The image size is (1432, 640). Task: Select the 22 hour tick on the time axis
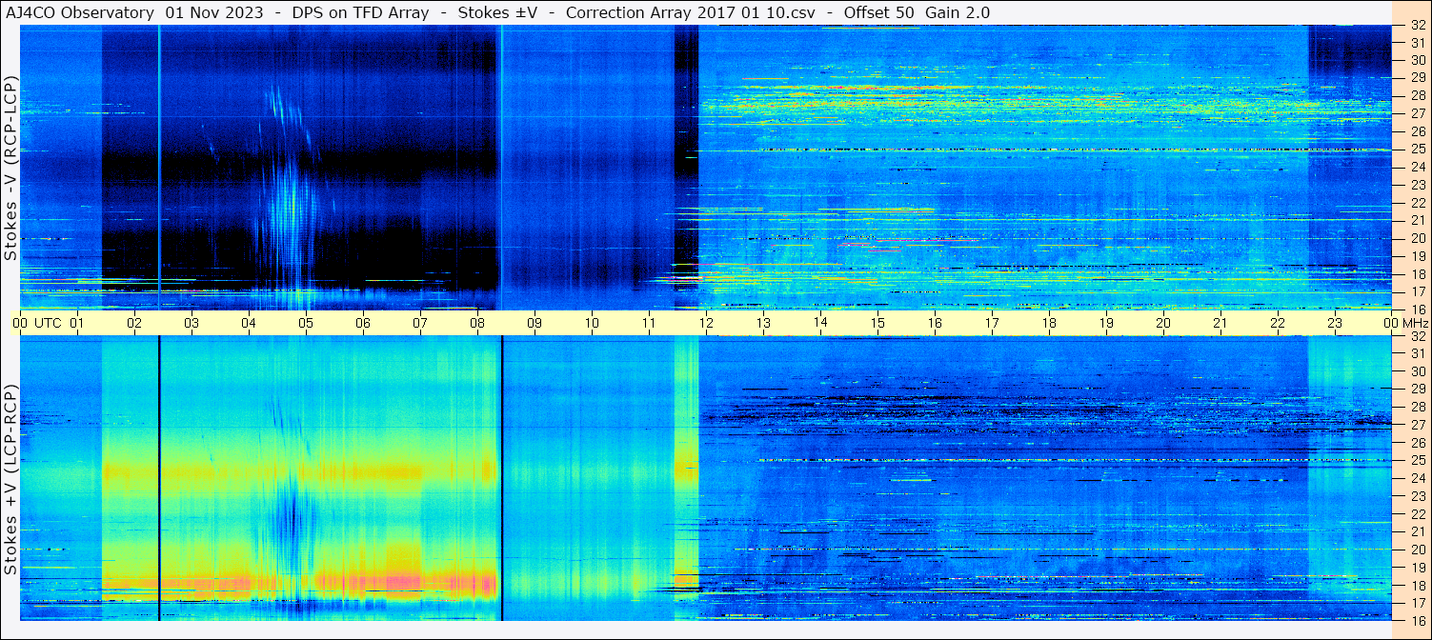click(1278, 324)
